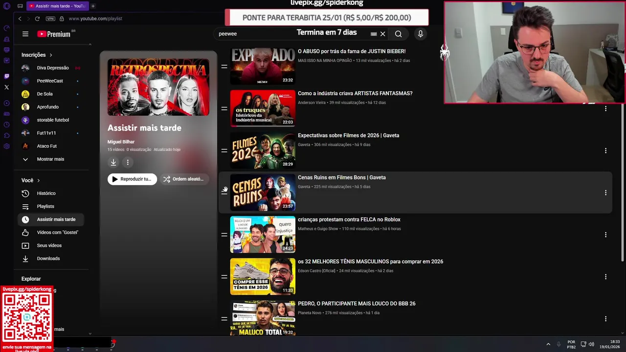Open options menu for ARTISTAS FANTASMAS video
626x352 pixels.
[605, 109]
